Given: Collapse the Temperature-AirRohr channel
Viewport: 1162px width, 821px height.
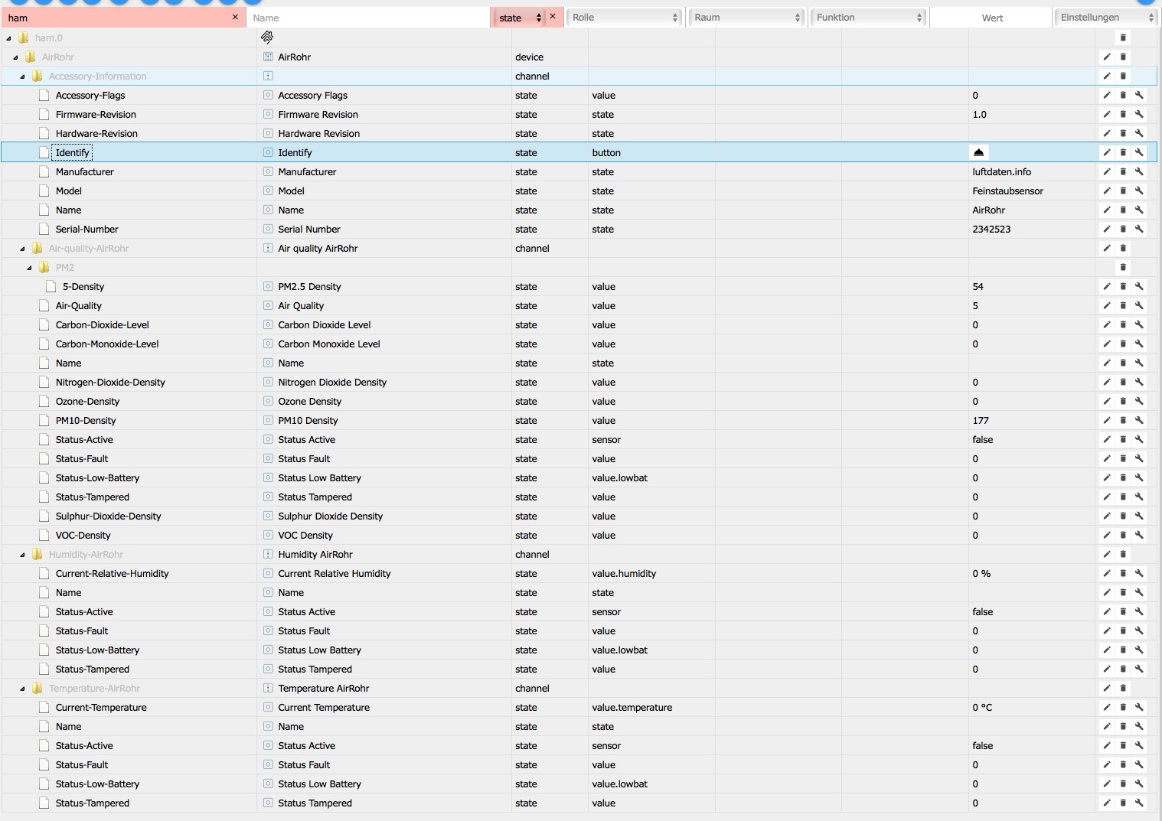Looking at the screenshot, I should 22,688.
